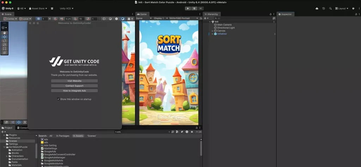Image resolution: width=361 pixels, height=167 pixels.
Task: Search by Type icon in Project
Action: (177, 132)
